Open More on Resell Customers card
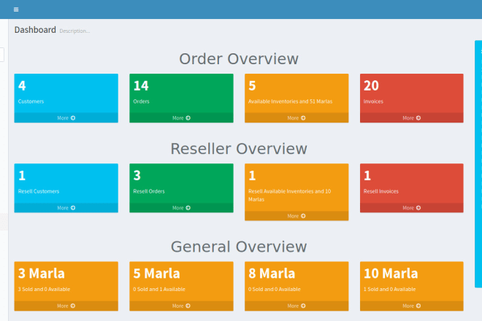 (x=66, y=208)
